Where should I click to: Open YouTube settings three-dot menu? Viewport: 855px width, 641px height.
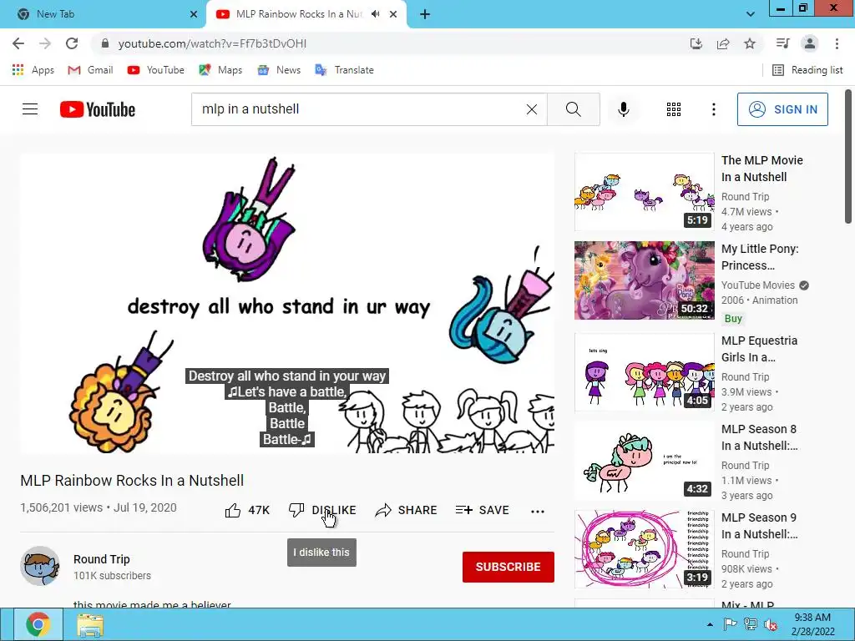point(713,109)
